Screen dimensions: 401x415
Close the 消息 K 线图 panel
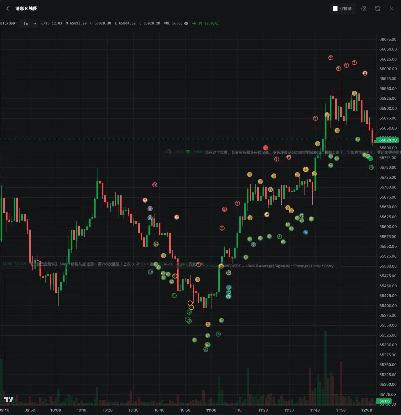(x=391, y=8)
